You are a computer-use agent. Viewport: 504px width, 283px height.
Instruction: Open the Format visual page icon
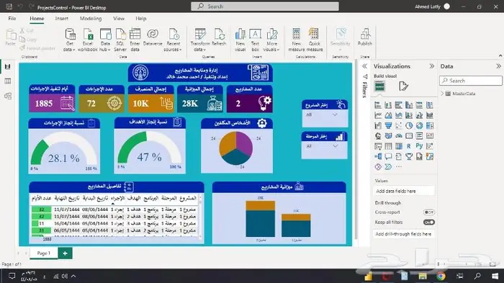click(403, 86)
